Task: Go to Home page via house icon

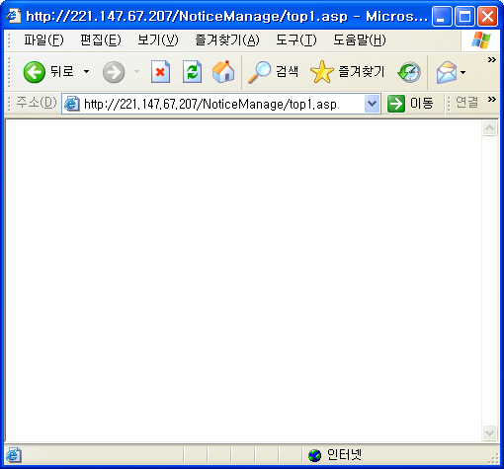Action: [x=223, y=72]
